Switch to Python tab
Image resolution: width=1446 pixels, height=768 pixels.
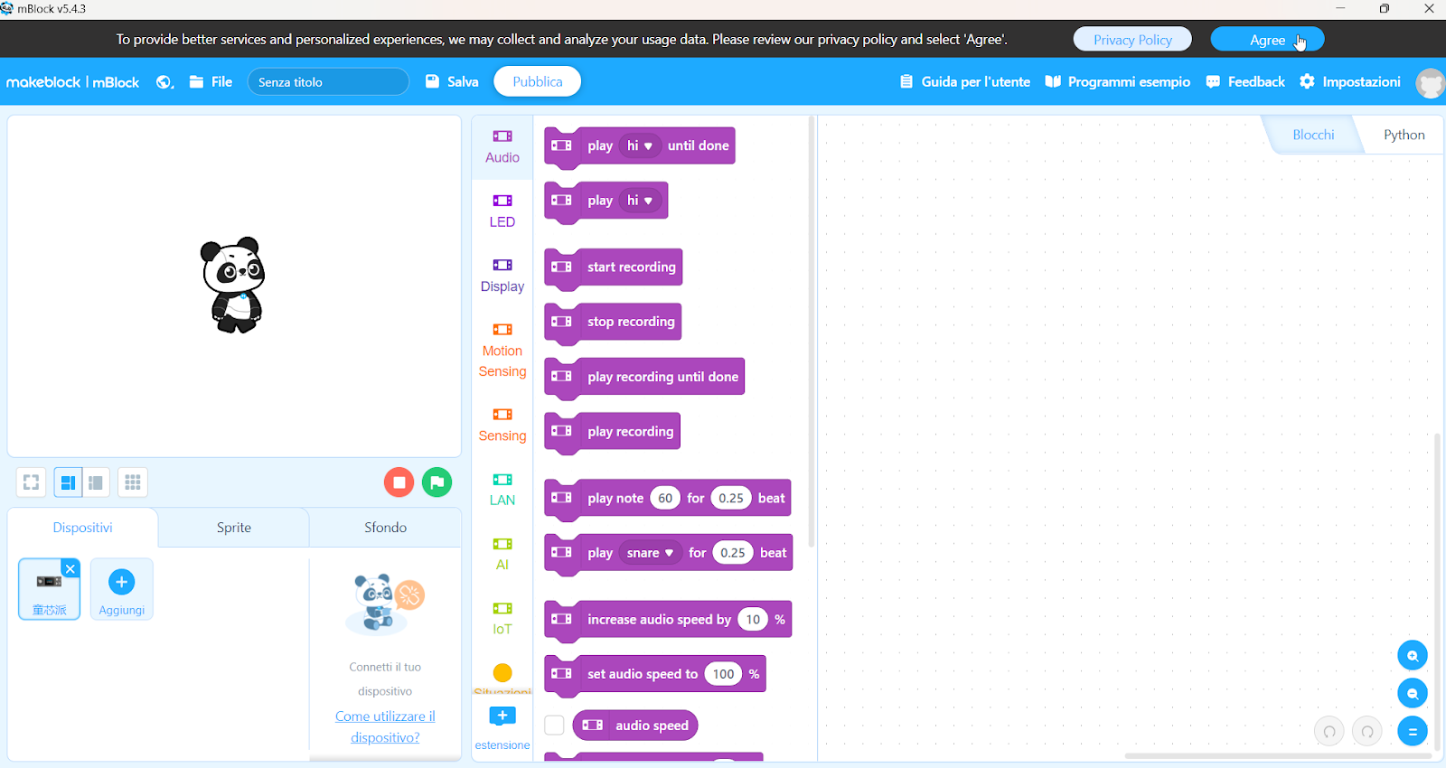pos(1404,135)
